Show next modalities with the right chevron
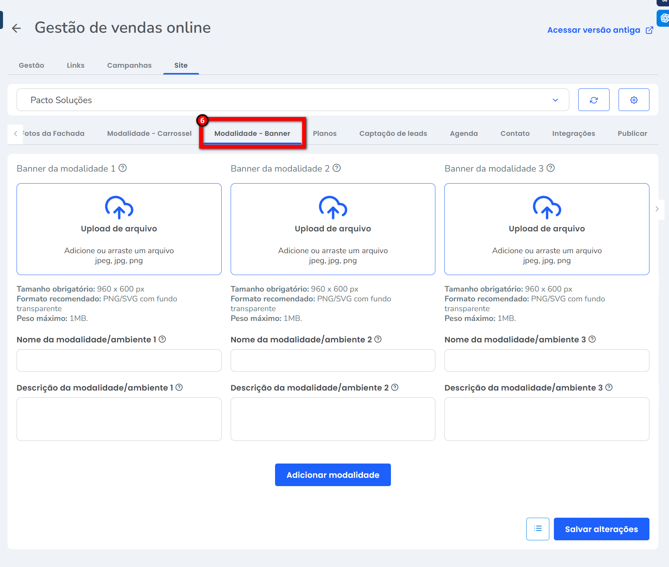Image resolution: width=669 pixels, height=567 pixels. [x=657, y=209]
